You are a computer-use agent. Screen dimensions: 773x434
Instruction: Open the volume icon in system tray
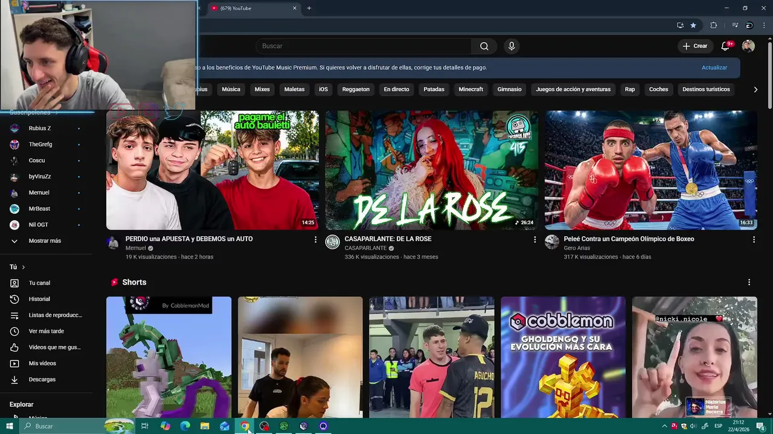(693, 426)
